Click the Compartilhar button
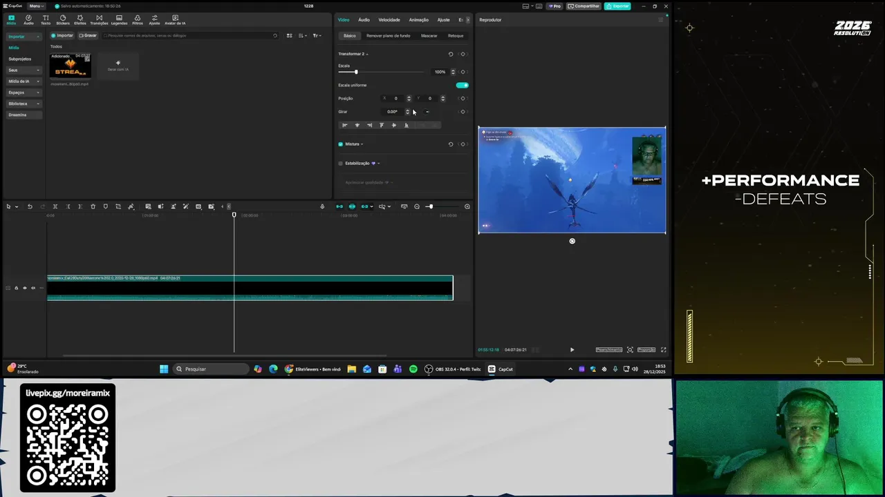The image size is (885, 497). (x=584, y=6)
